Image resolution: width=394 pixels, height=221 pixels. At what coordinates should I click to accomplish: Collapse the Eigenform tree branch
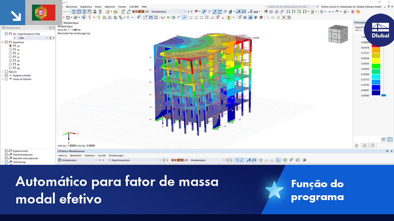click(2, 42)
